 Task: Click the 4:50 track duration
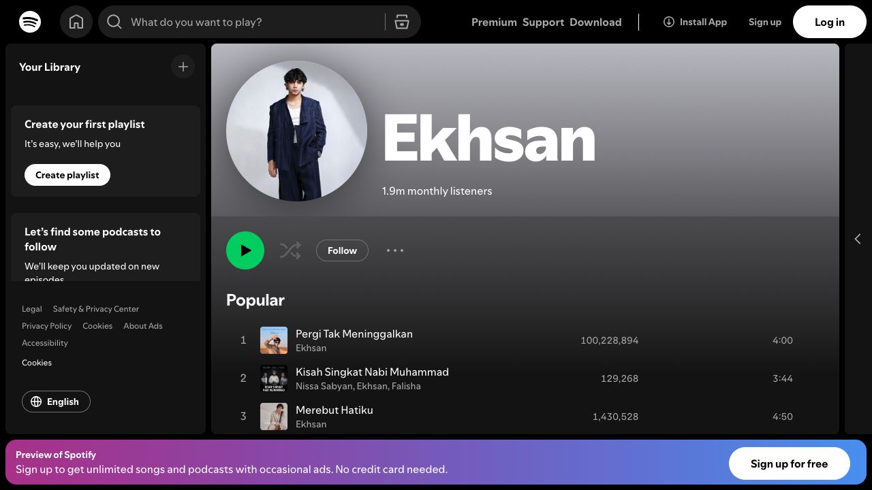[783, 416]
